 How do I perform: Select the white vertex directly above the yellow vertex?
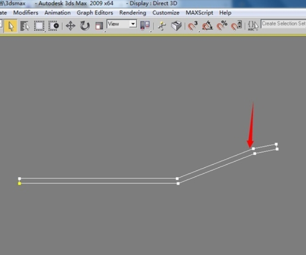tap(19, 178)
